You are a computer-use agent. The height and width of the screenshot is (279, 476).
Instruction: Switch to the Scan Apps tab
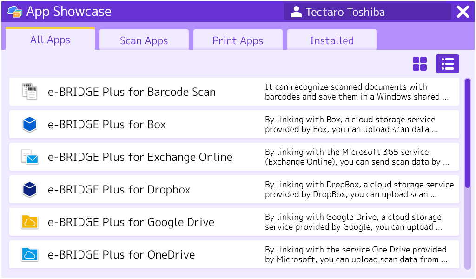pyautogui.click(x=144, y=41)
